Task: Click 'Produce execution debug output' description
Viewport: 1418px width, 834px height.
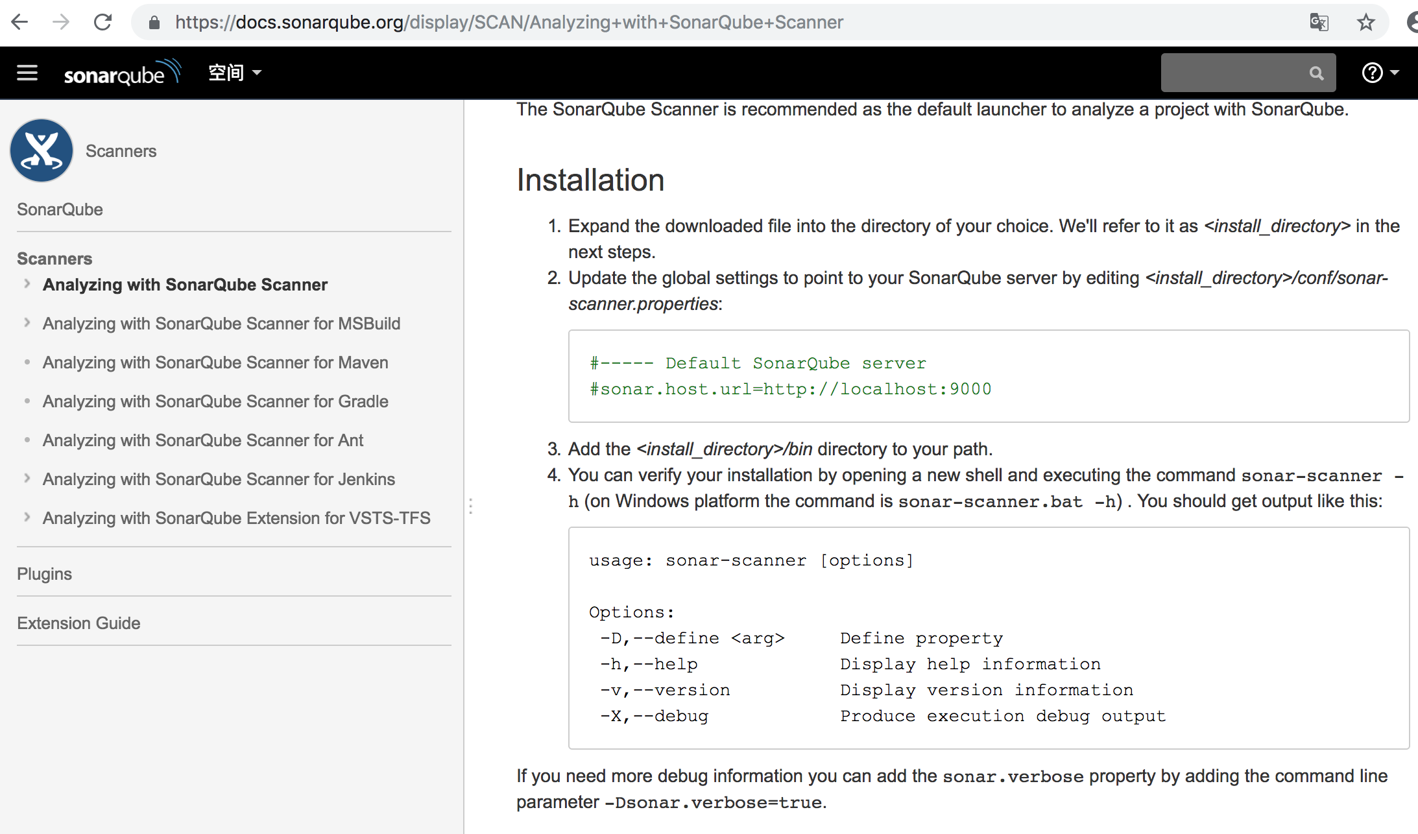Action: coord(1003,716)
